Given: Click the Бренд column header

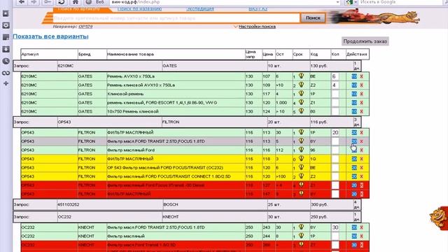Looking at the screenshot, I should [x=92, y=55].
